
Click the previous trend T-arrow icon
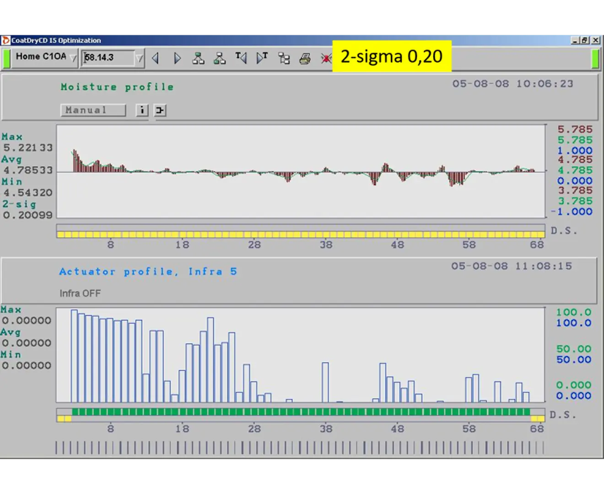click(x=241, y=58)
